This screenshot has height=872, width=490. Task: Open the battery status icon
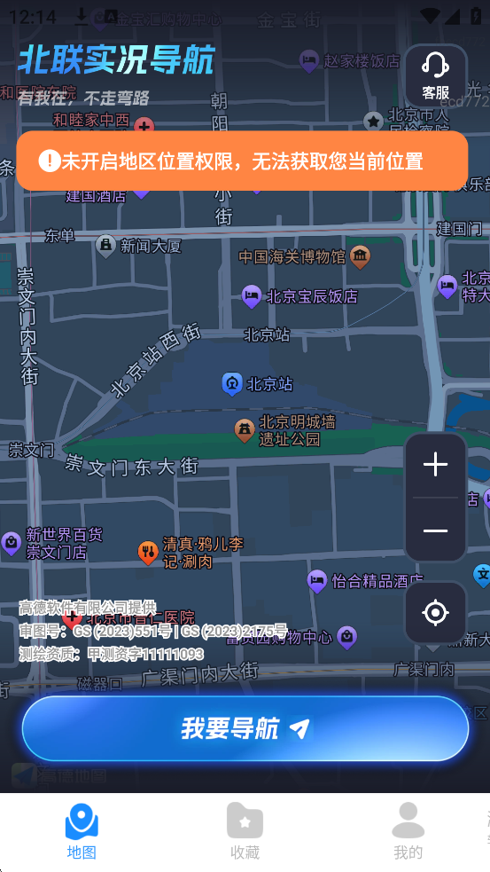click(476, 16)
